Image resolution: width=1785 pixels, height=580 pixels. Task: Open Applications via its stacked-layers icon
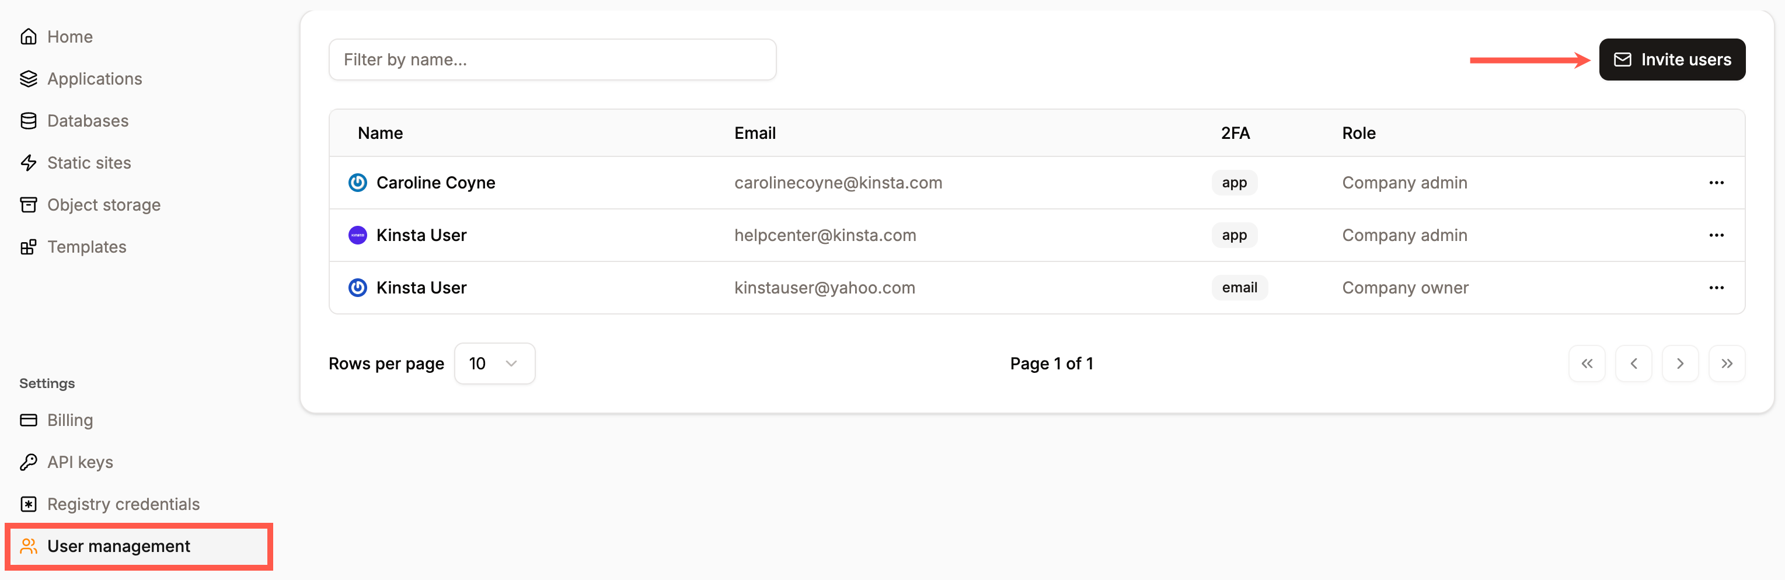coord(29,78)
